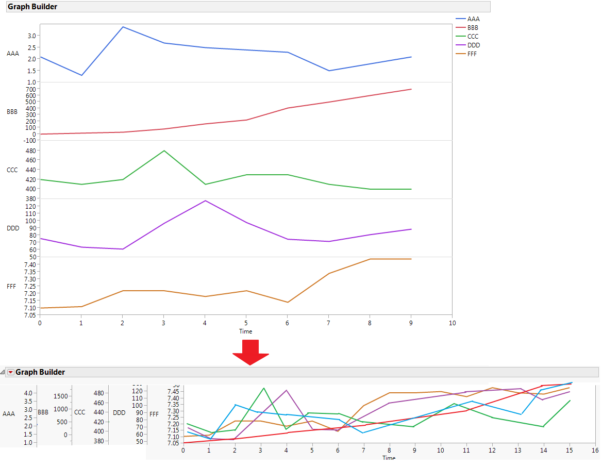
Task: Click the FFF axis label in the upper graph
Action: coord(11,287)
